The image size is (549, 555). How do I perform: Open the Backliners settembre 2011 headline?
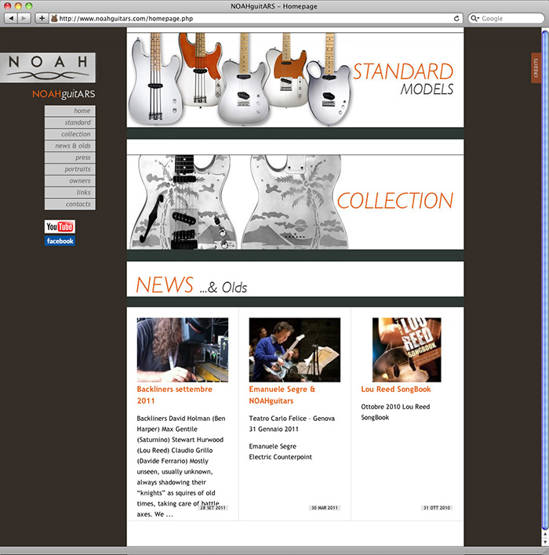pos(175,395)
